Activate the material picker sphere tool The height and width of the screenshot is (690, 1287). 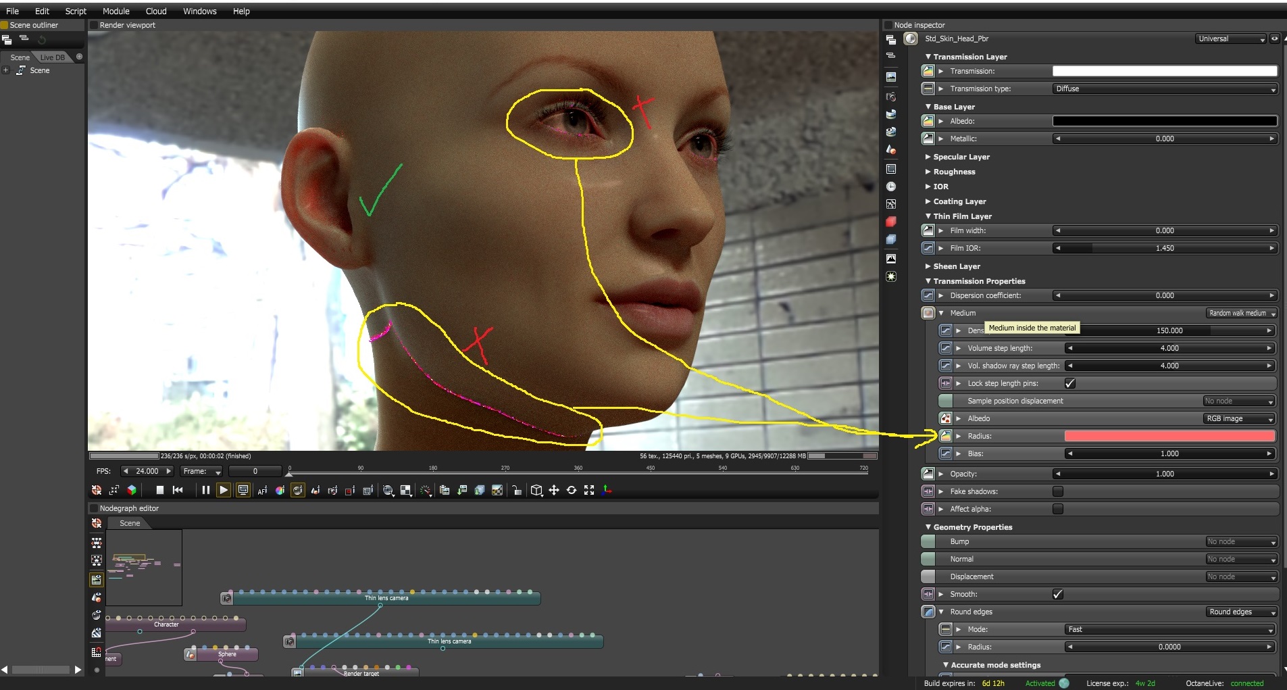tap(297, 490)
